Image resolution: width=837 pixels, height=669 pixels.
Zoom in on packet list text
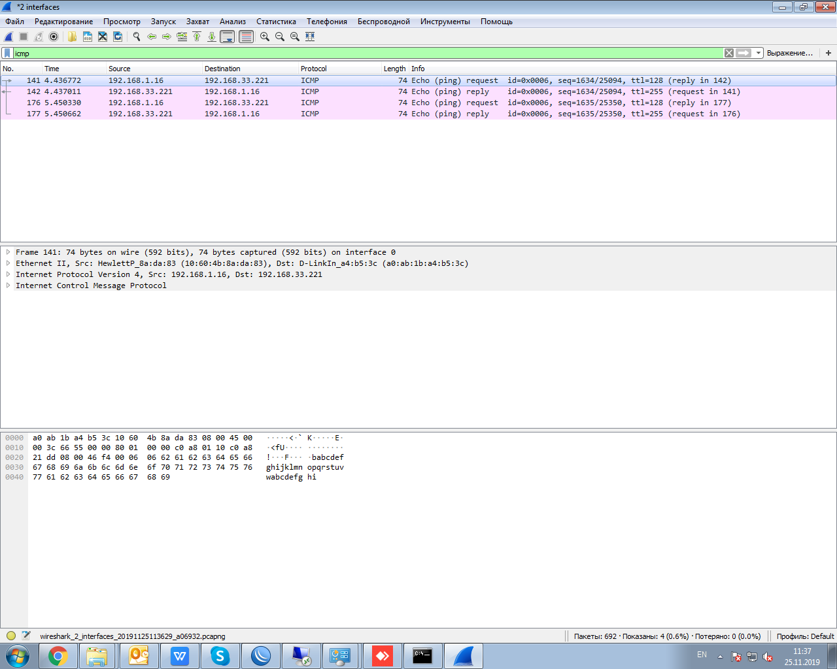click(x=265, y=37)
